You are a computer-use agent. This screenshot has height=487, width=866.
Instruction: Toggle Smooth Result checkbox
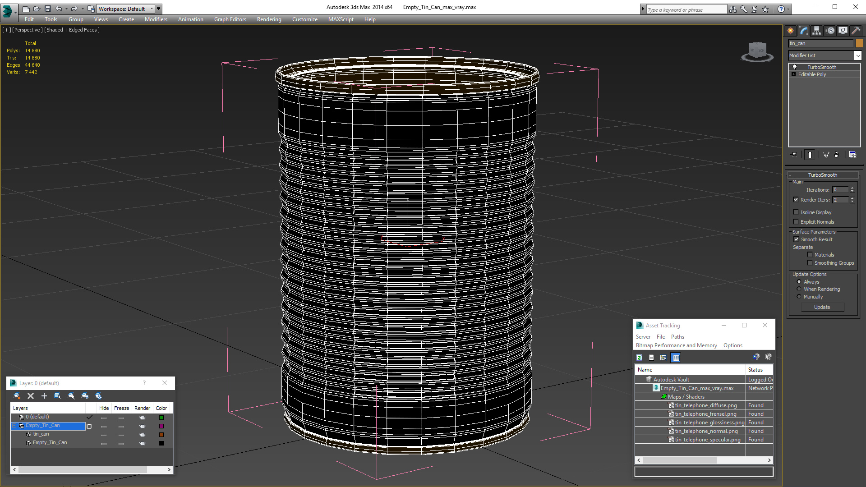tap(797, 239)
